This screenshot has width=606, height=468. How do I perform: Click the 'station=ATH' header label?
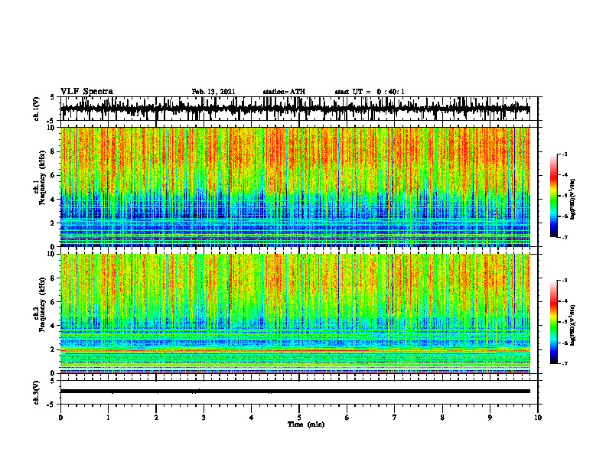(x=284, y=92)
